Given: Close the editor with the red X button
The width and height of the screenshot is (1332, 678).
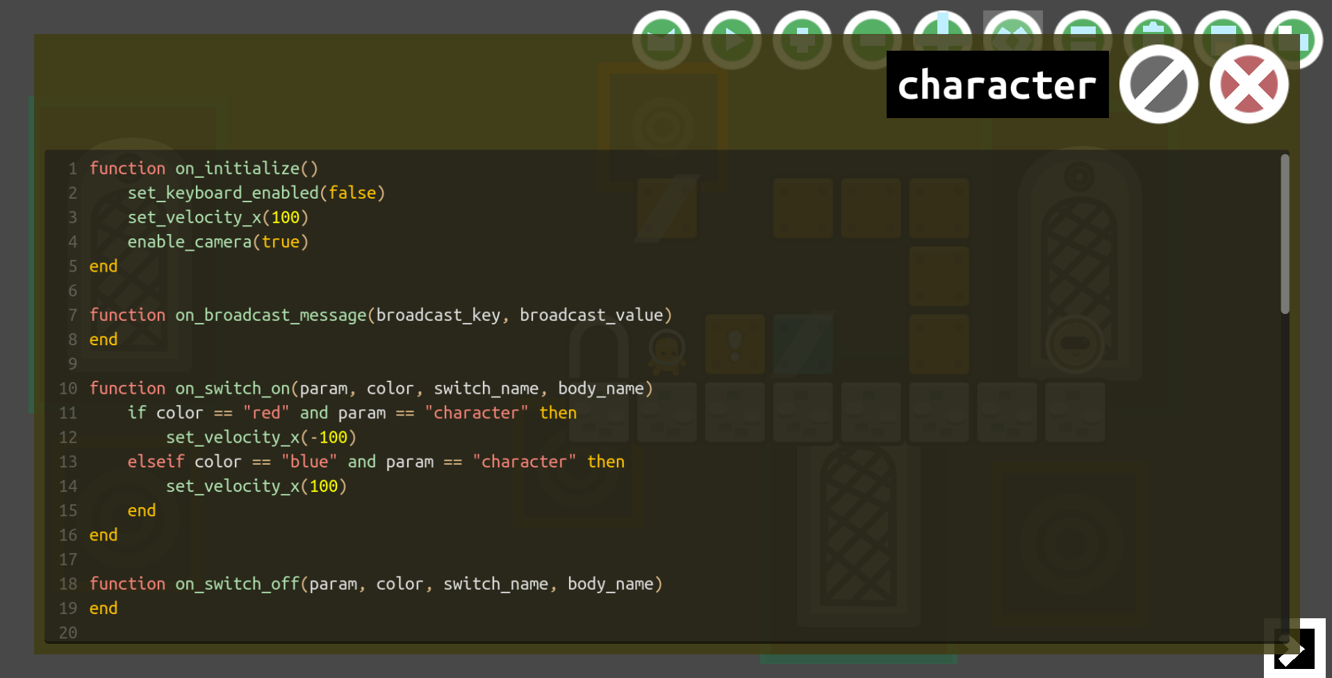Looking at the screenshot, I should coord(1248,84).
